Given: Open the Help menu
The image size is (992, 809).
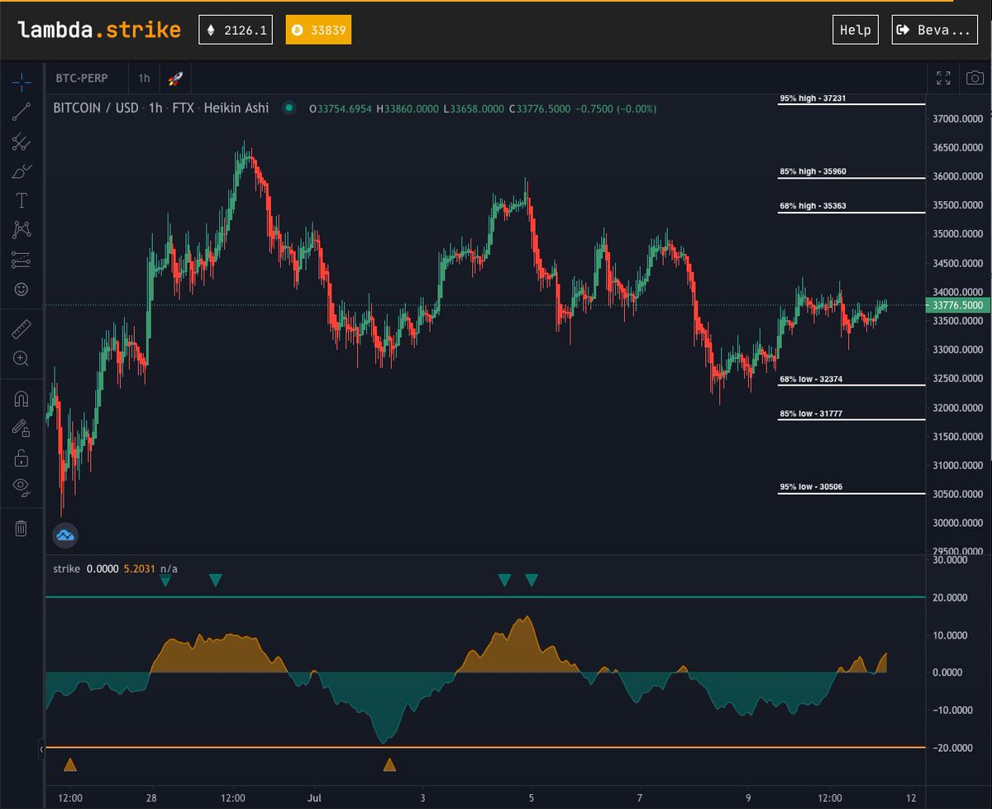Looking at the screenshot, I should coord(855,29).
